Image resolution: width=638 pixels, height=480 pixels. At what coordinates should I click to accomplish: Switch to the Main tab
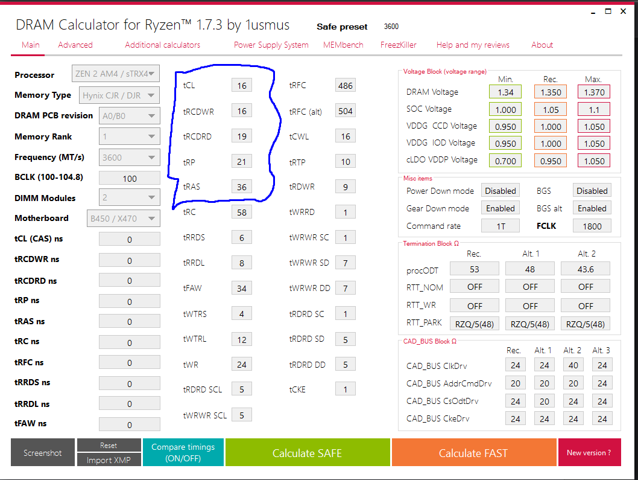31,45
